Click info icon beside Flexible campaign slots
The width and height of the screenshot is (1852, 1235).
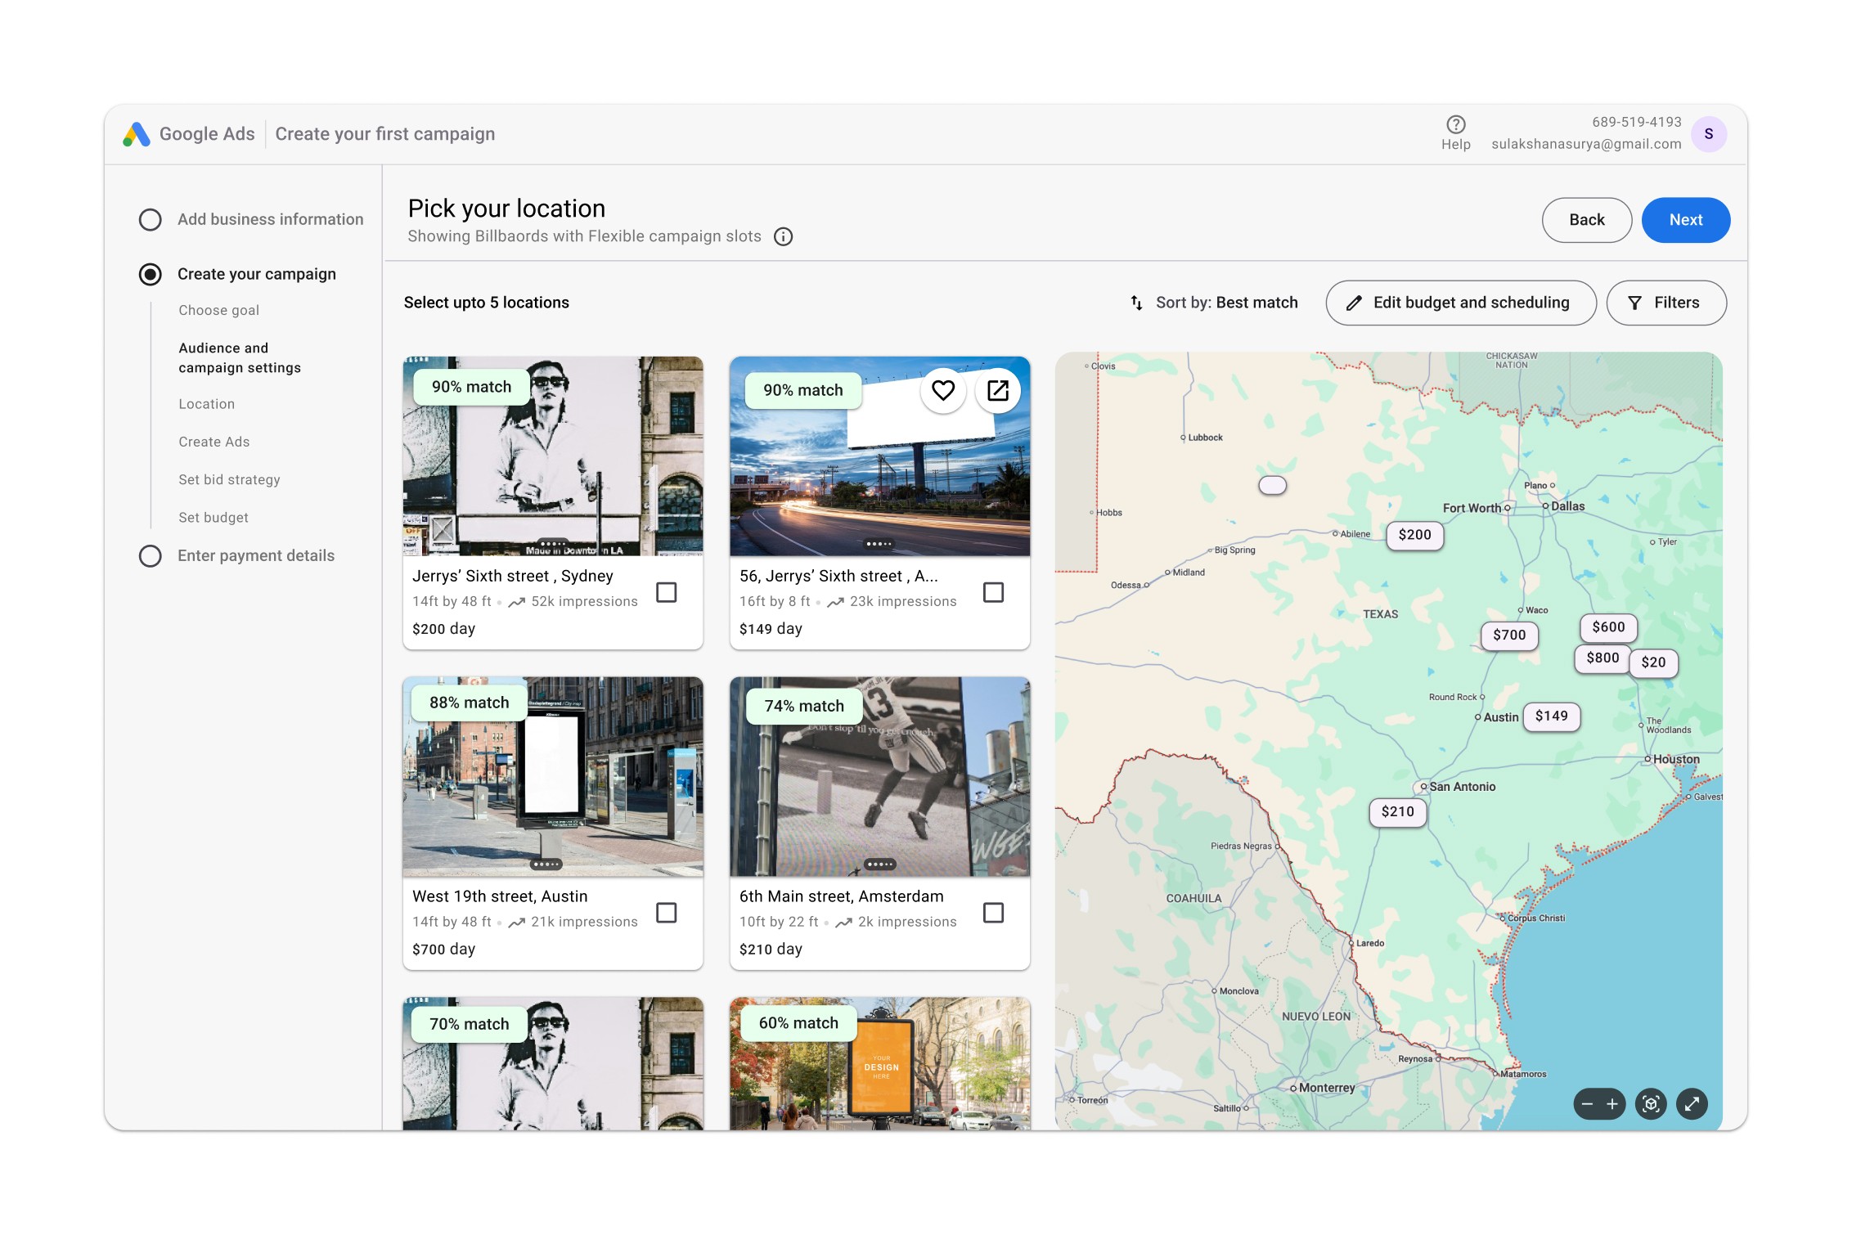coord(783,237)
